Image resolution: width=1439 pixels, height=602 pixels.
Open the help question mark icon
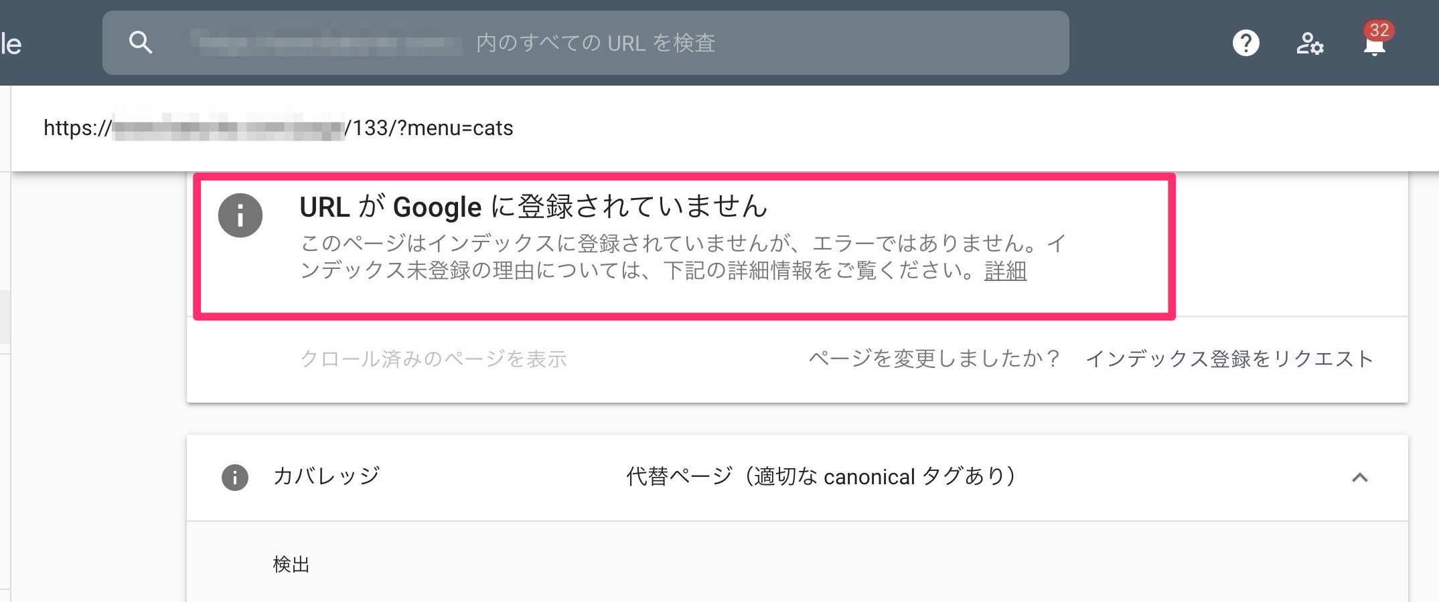click(x=1245, y=43)
